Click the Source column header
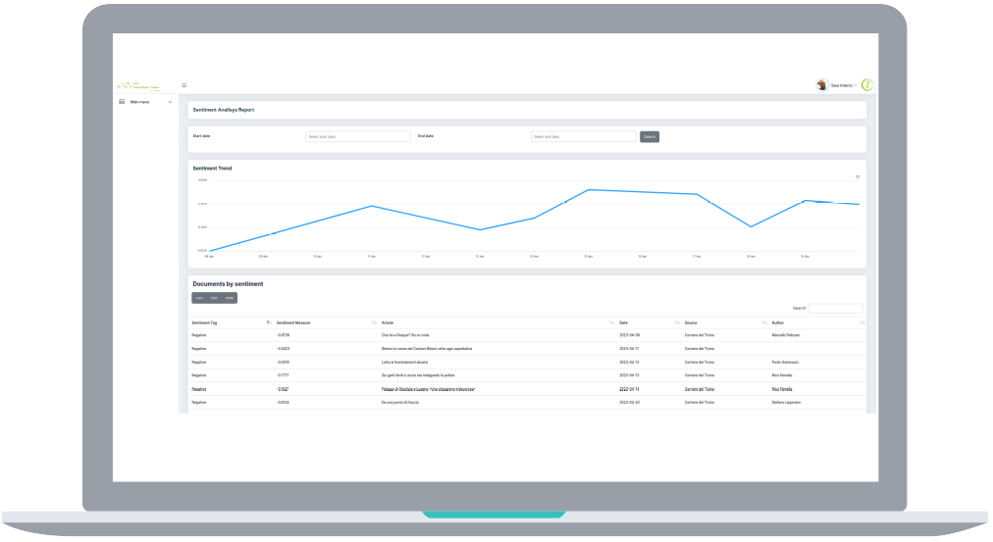The width and height of the screenshot is (993, 542). [690, 323]
